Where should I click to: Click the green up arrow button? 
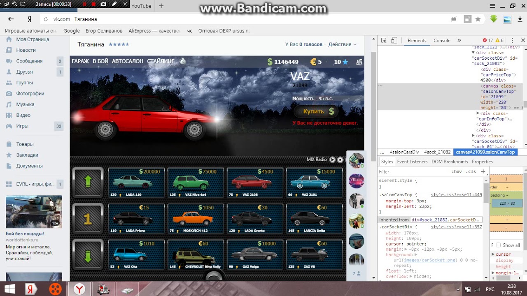[88, 182]
